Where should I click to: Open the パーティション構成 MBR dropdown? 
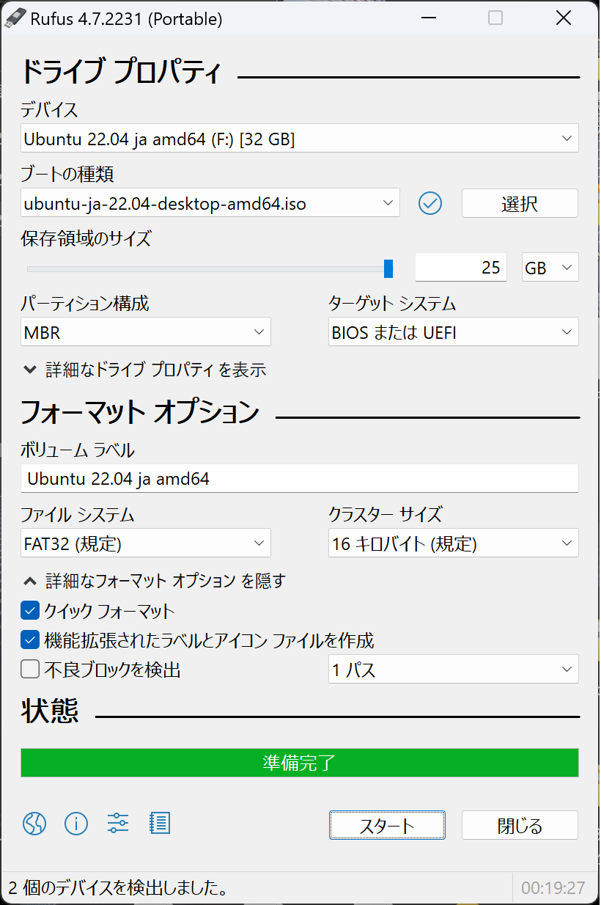pyautogui.click(x=146, y=332)
